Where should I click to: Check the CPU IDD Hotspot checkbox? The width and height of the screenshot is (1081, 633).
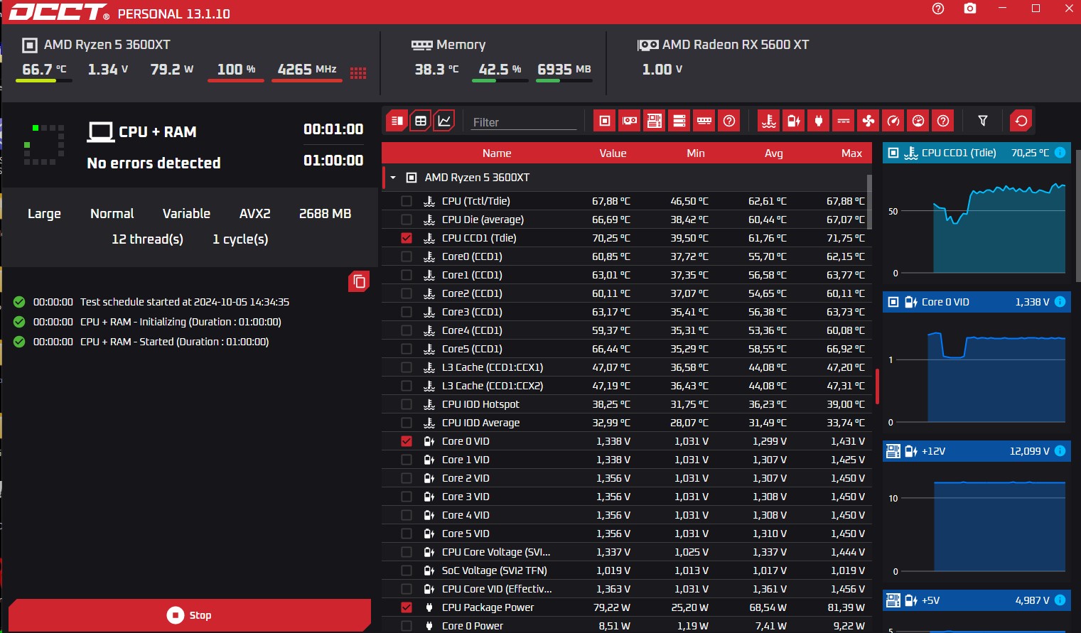point(407,404)
